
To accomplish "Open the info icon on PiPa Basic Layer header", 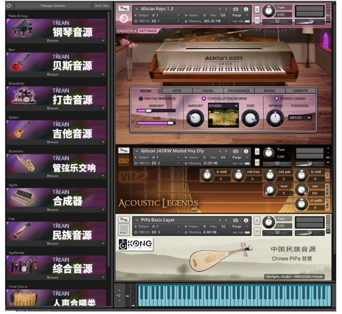I will tap(246, 220).
